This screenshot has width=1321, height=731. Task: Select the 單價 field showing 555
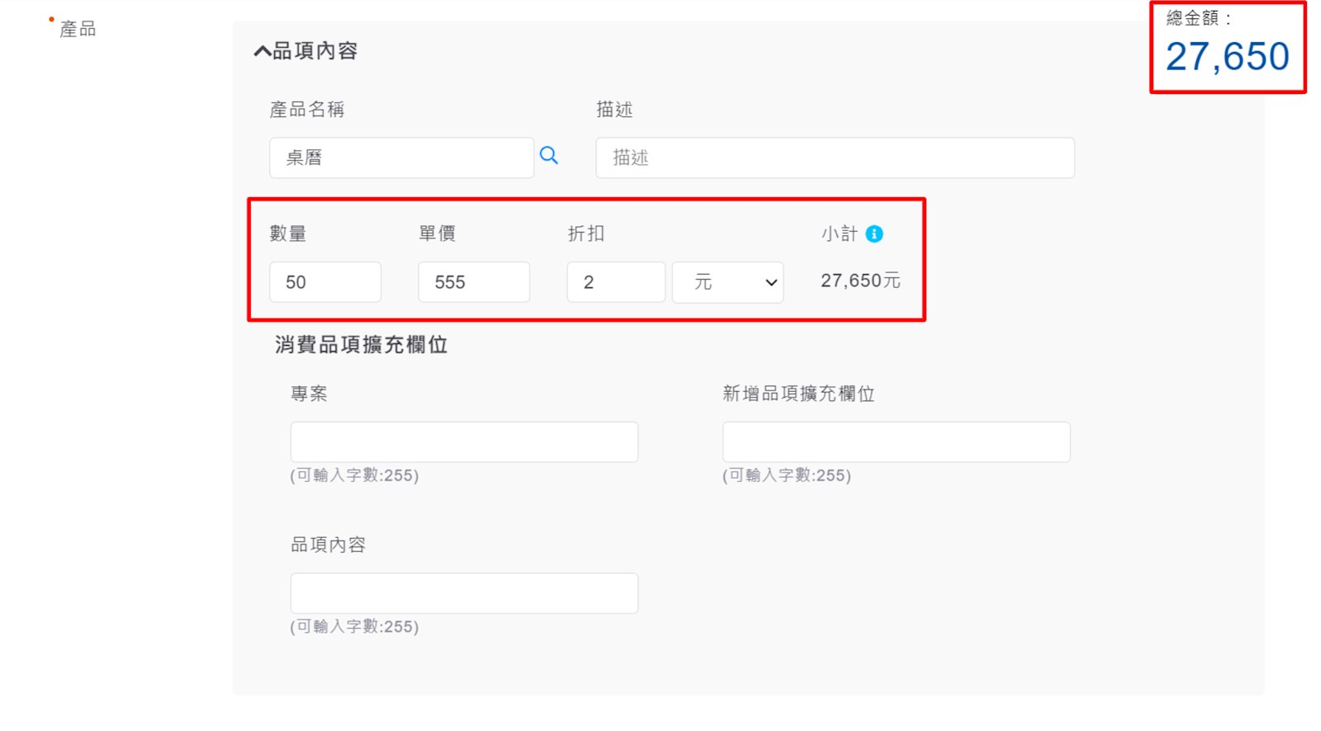[x=473, y=282]
